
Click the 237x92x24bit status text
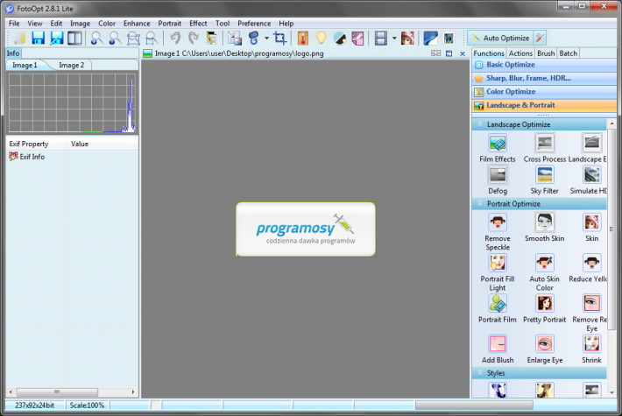[x=34, y=405]
